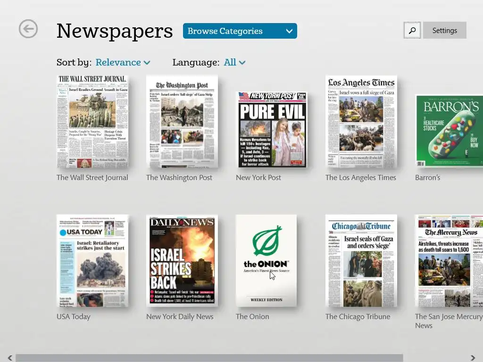Change Sort by Relevance dropdown
483x362 pixels.
pos(123,63)
